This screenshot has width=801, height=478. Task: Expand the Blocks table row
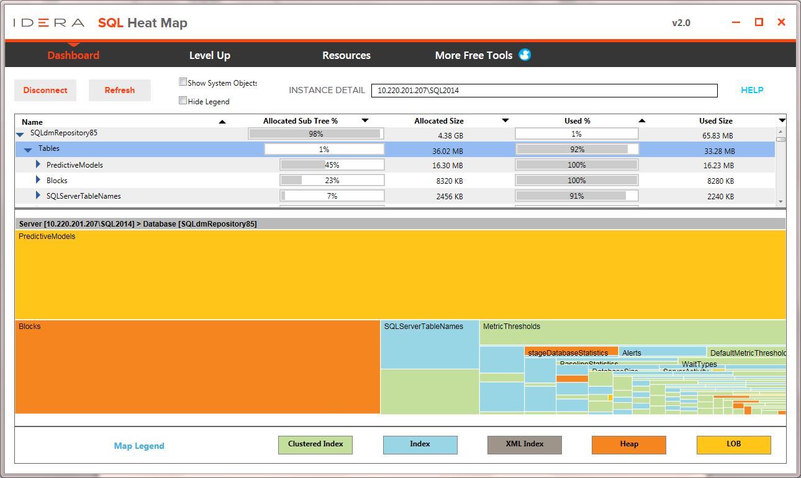point(38,180)
